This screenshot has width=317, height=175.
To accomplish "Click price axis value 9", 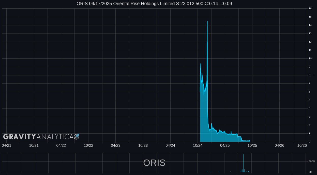I will click(309, 67).
